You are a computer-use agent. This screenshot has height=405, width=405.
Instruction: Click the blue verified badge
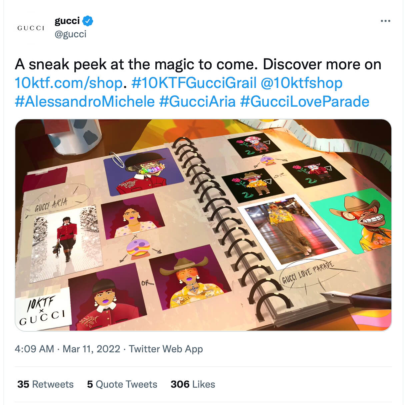88,21
